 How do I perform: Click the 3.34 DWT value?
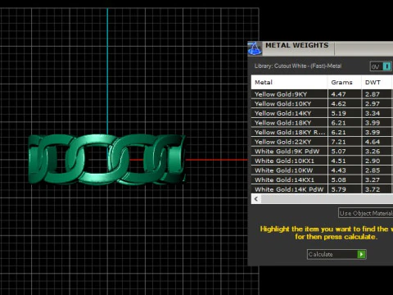point(373,113)
